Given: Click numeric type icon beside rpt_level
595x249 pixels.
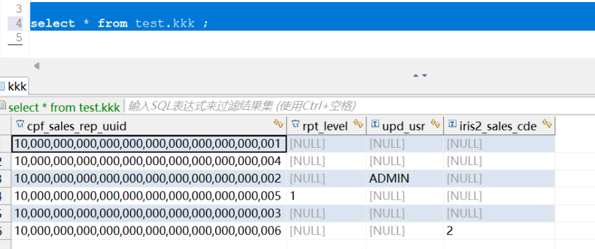Looking at the screenshot, I should coord(296,124).
